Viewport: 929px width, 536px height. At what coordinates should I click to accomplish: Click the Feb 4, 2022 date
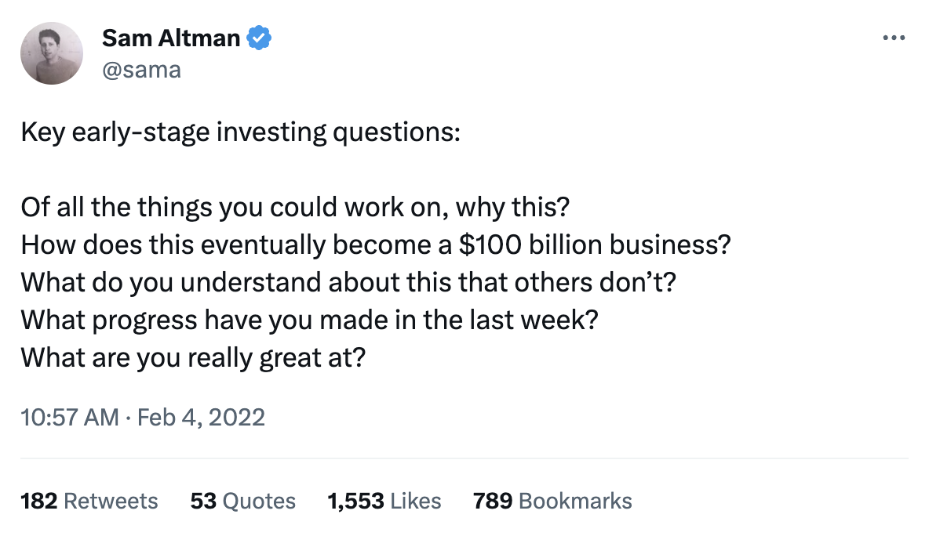point(201,416)
